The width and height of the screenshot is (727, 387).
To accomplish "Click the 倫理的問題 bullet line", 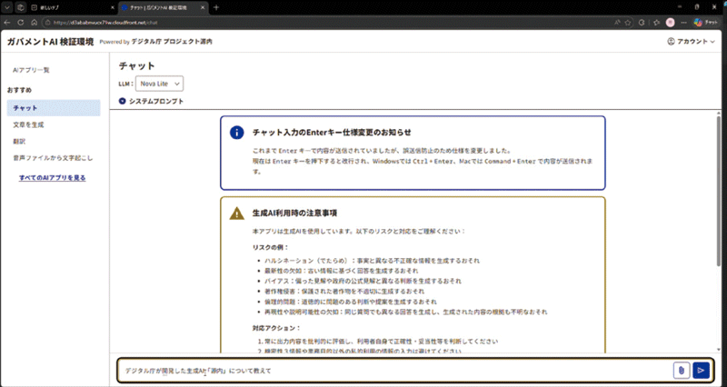I will click(351, 302).
